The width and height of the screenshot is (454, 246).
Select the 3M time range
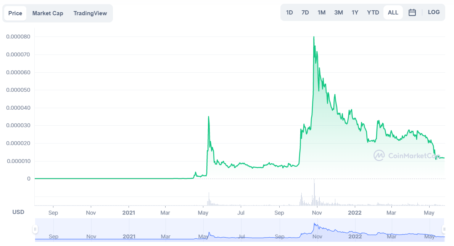pos(338,13)
